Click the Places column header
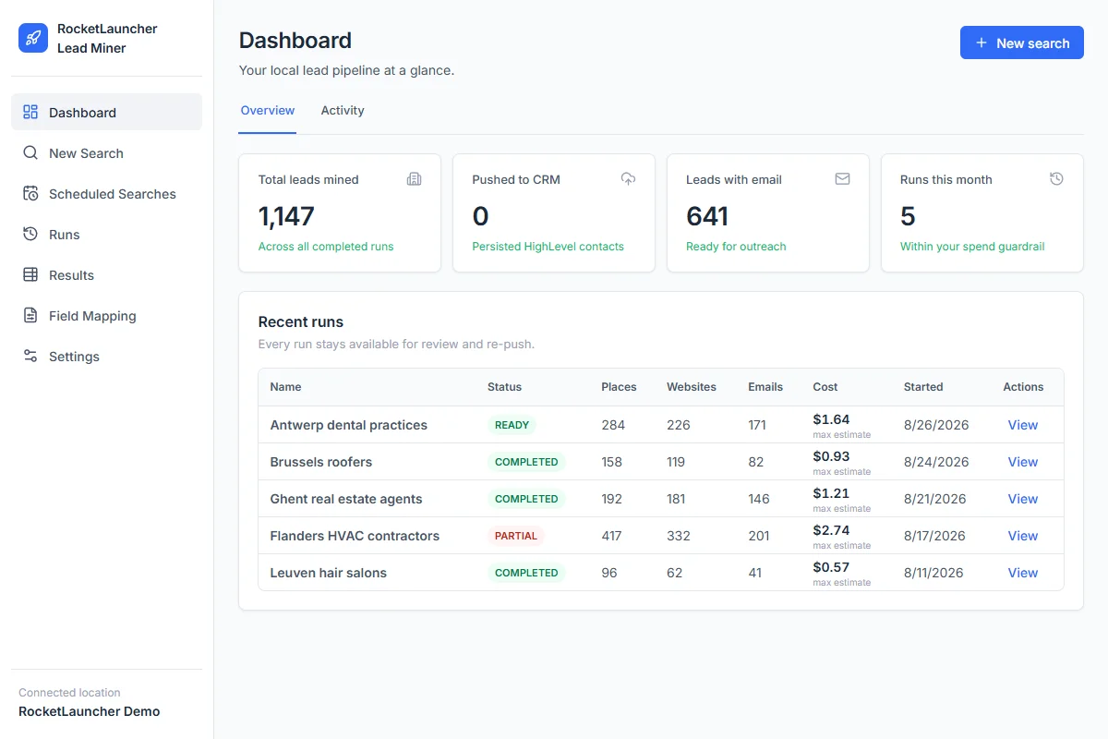Screen dimensions: 1108x739 point(619,387)
